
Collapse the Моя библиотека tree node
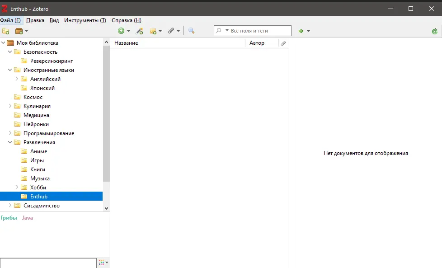point(3,43)
